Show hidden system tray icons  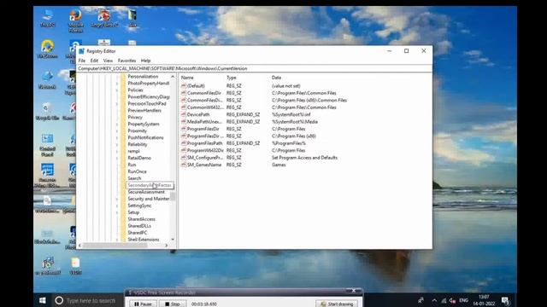click(x=434, y=300)
